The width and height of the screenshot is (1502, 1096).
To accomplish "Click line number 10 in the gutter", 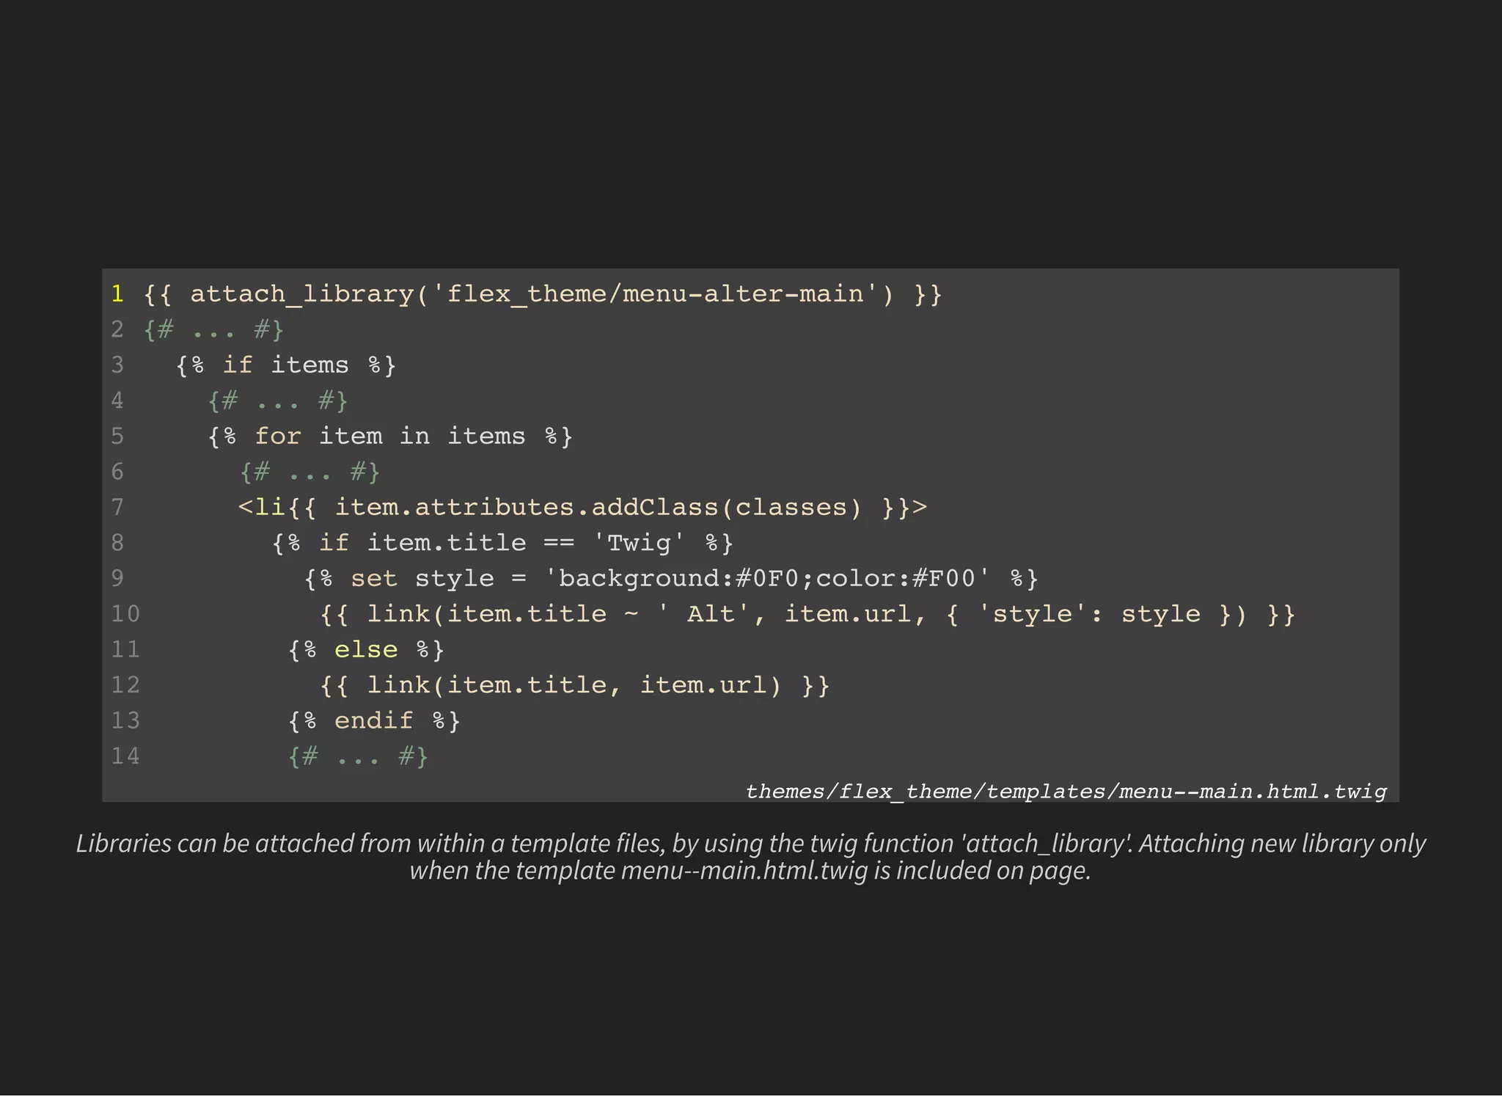I will pos(125,614).
